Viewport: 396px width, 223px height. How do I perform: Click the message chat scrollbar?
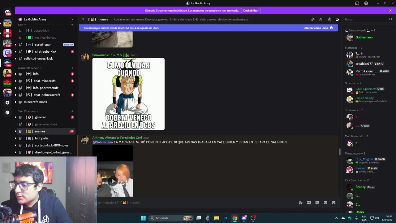pyautogui.click(x=339, y=152)
